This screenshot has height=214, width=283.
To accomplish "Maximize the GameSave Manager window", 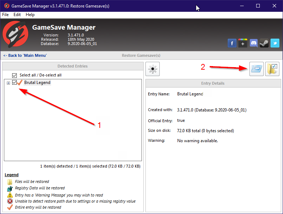I will (258, 6).
